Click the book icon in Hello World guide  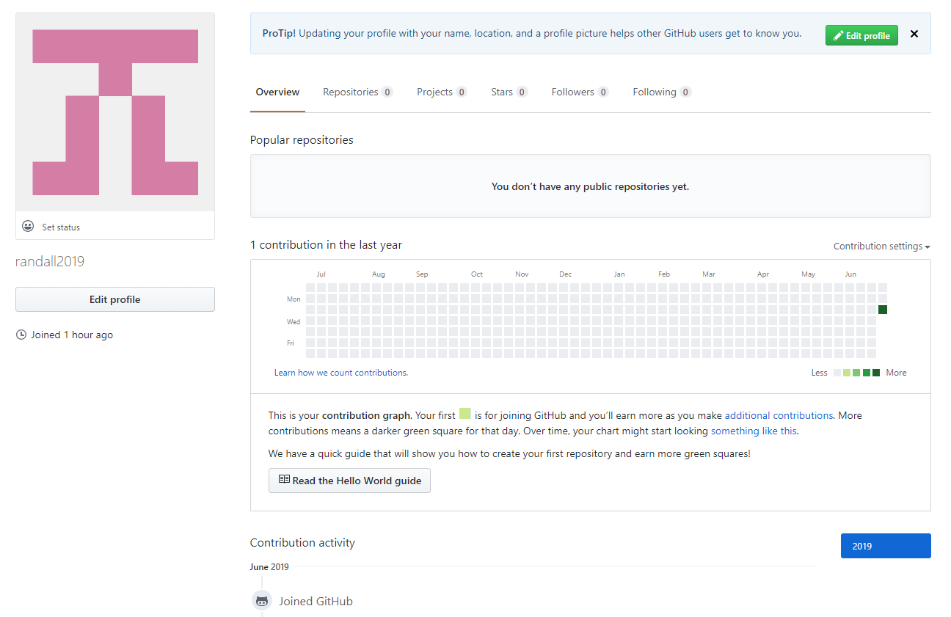click(x=284, y=480)
